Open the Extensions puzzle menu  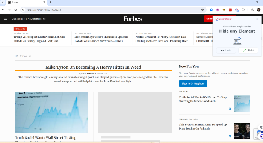point(243,10)
